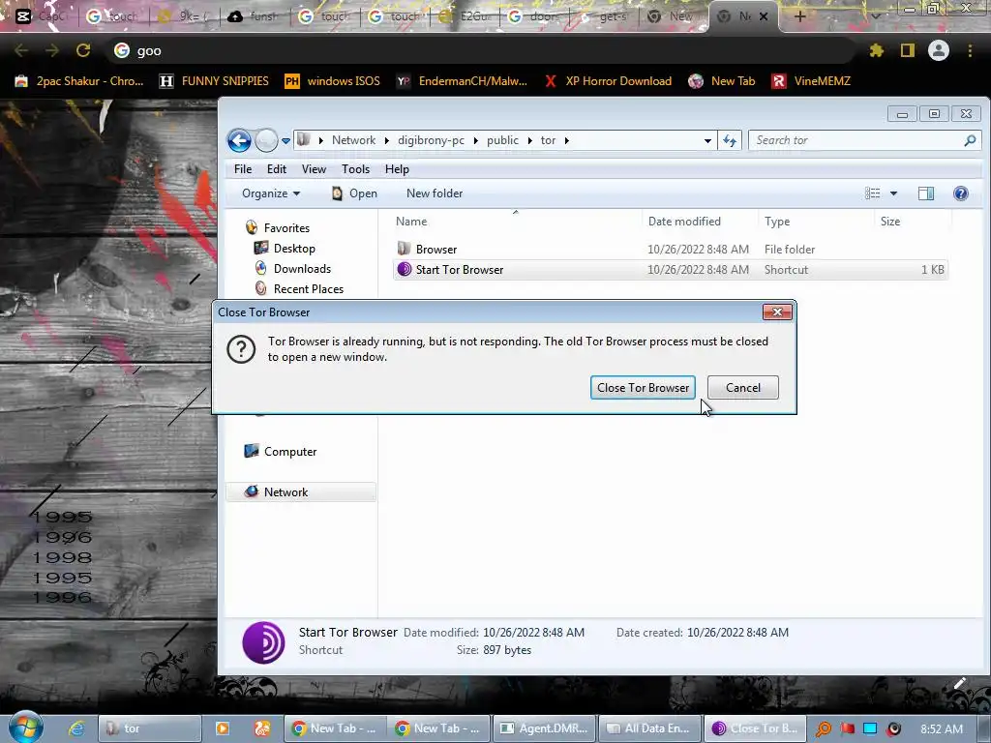
Task: Open recent pages dropdown arrow
Action: pos(285,141)
